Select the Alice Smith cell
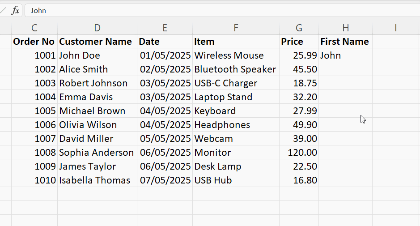The width and height of the screenshot is (420, 226). point(97,69)
